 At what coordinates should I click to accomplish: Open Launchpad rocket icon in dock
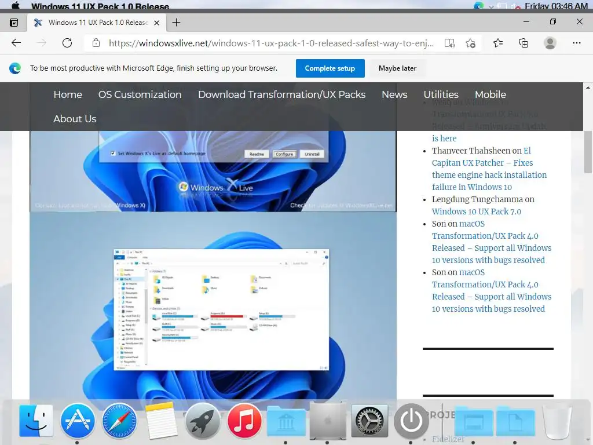coord(202,421)
